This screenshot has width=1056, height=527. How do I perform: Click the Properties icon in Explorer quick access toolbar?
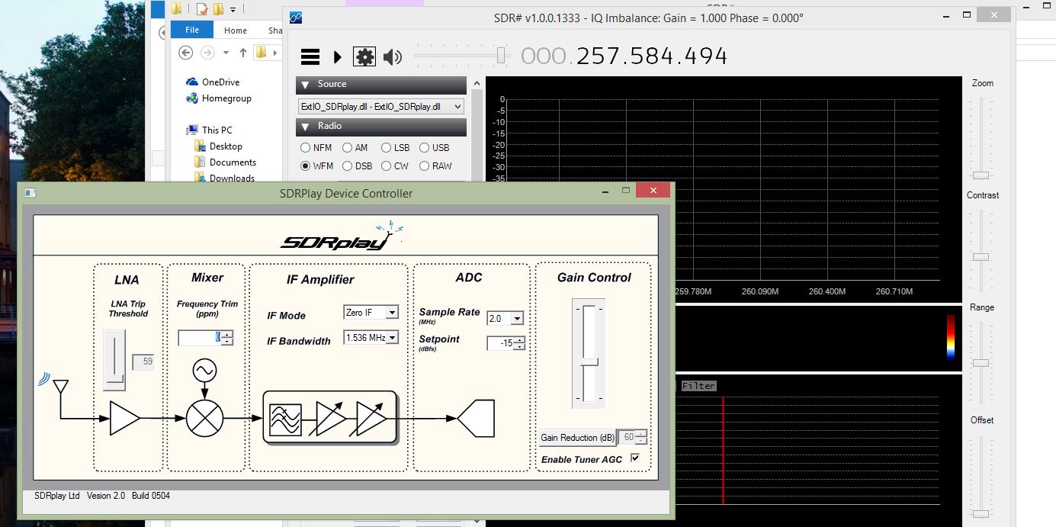[202, 10]
